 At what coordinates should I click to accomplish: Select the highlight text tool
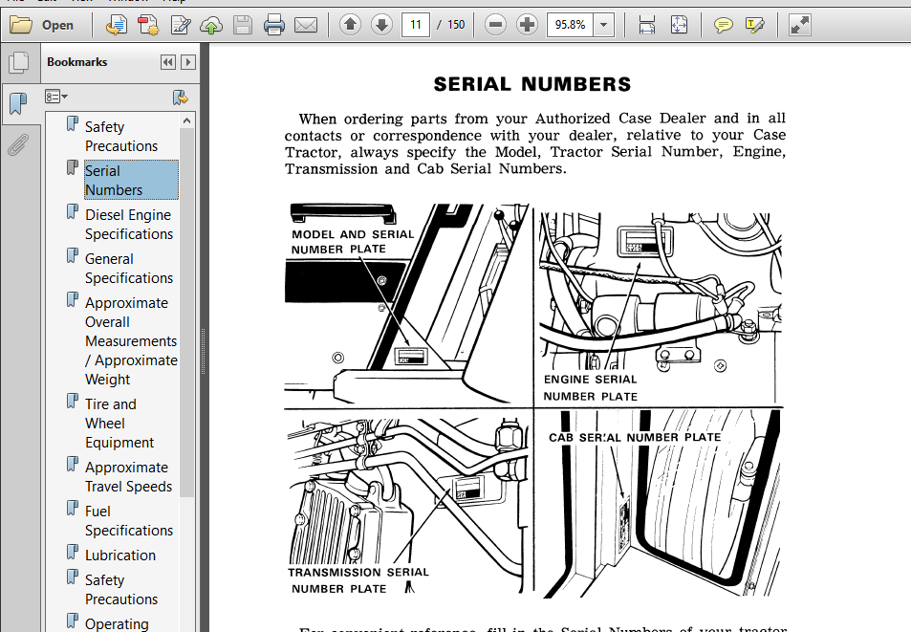tap(754, 25)
